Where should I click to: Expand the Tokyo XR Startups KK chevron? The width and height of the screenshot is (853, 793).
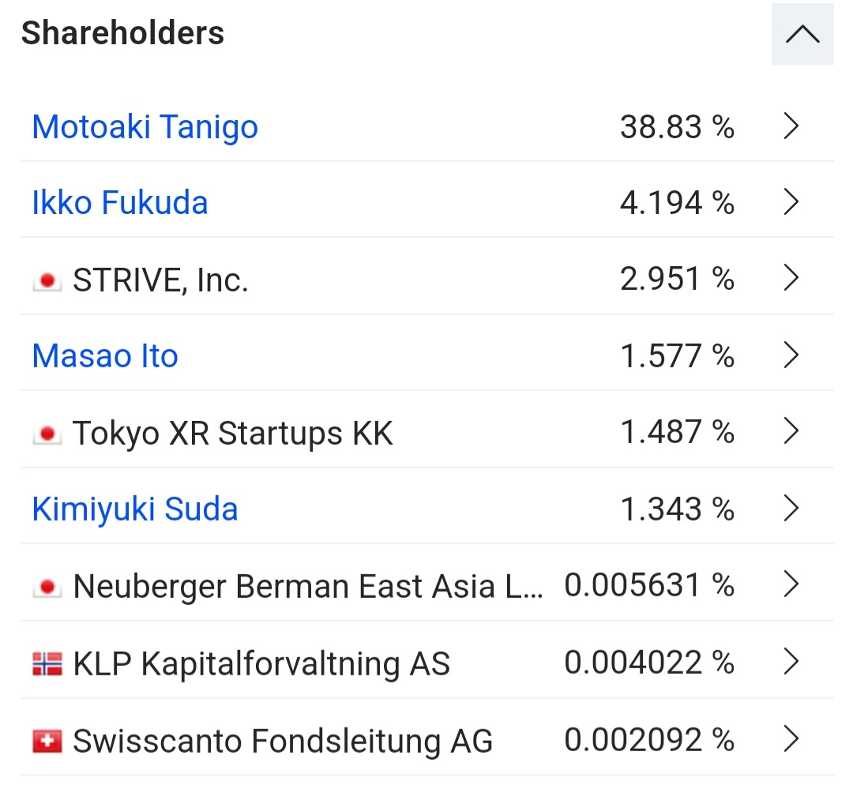(x=791, y=432)
